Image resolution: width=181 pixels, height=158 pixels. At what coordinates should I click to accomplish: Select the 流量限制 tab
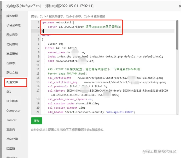point(12,54)
